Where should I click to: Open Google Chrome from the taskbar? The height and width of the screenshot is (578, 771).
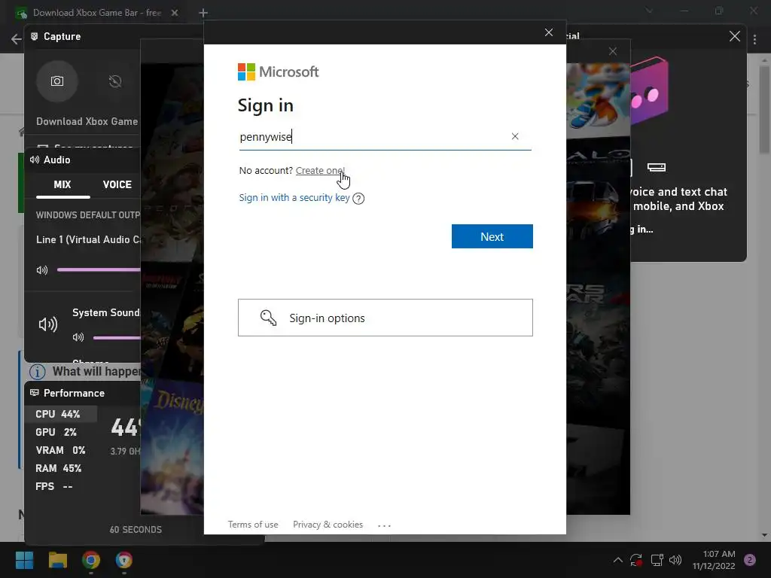click(91, 560)
